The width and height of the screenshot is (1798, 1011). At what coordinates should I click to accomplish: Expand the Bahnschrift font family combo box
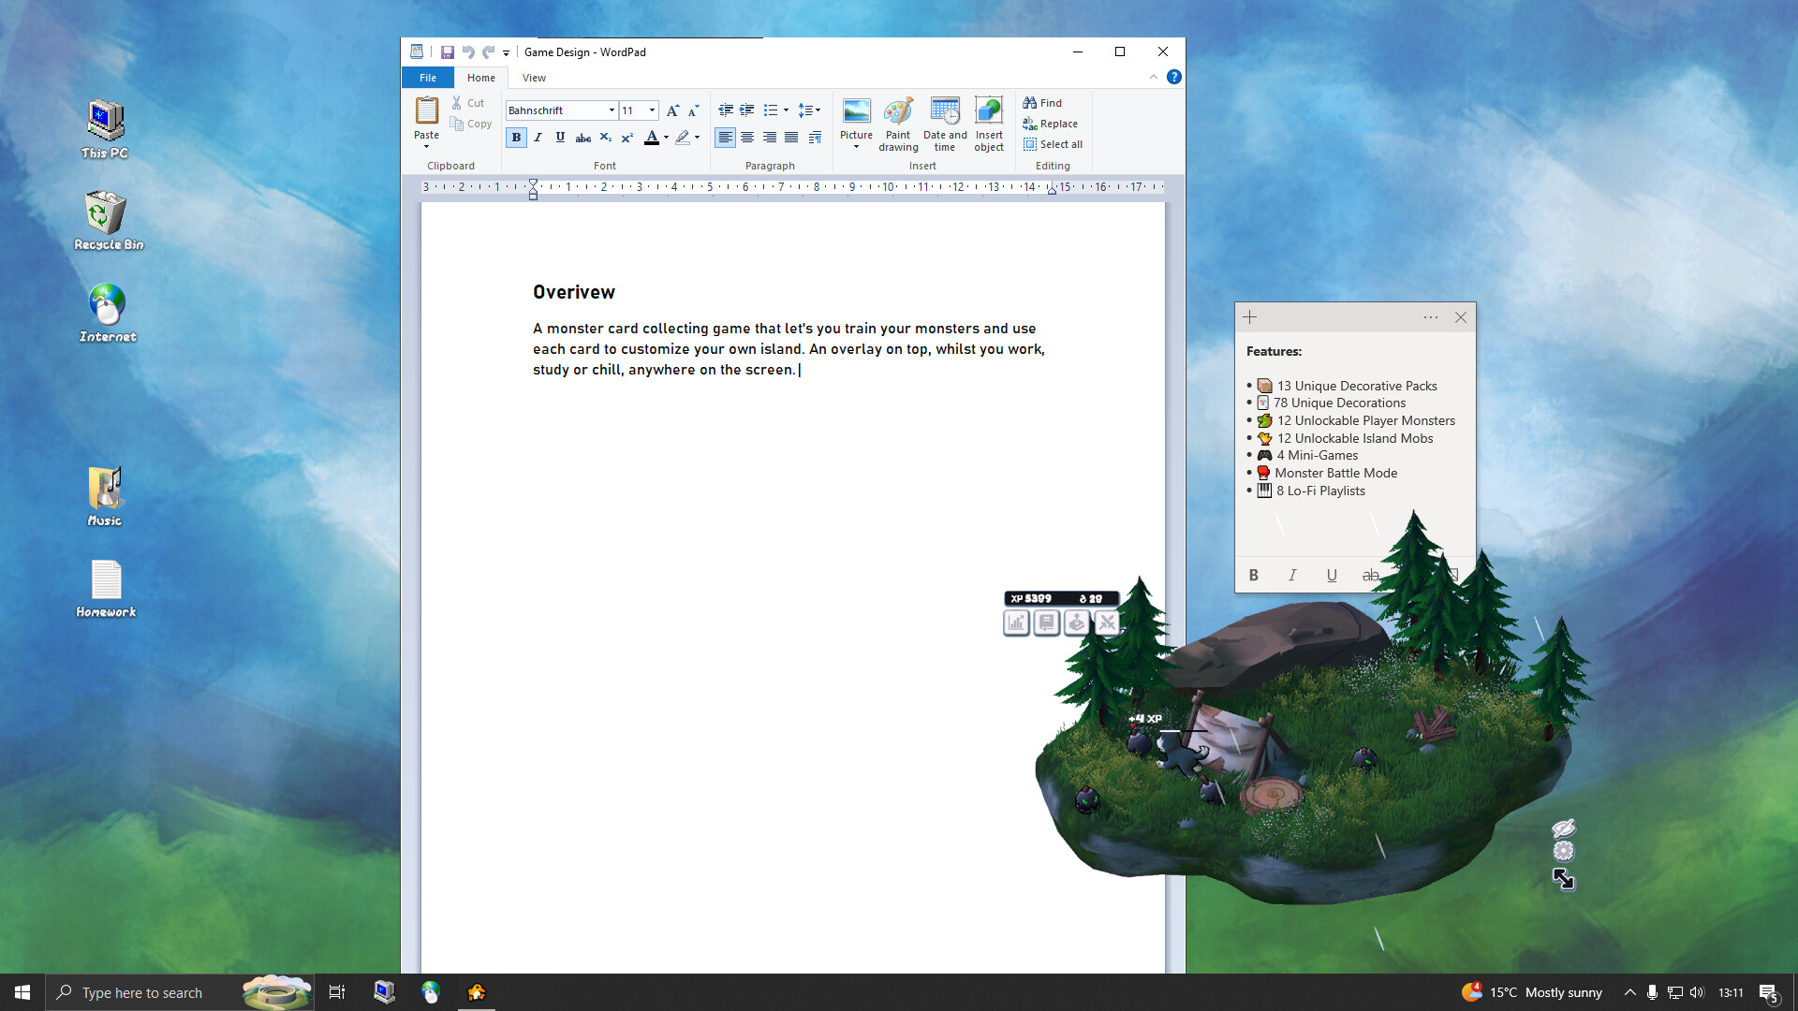click(x=611, y=110)
